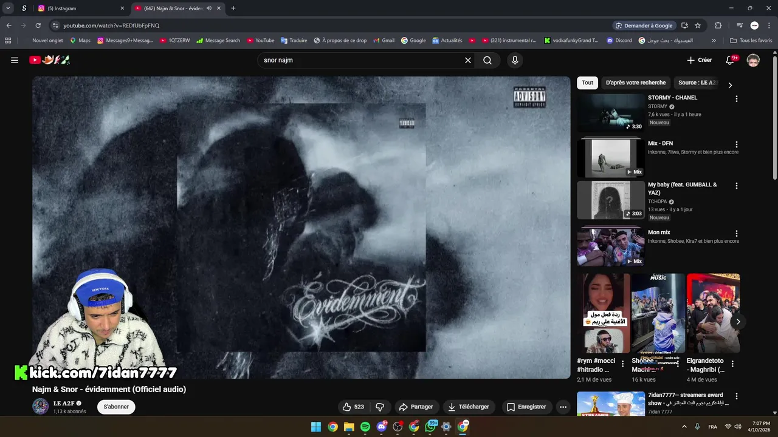
Task: Click Demander à Google button
Action: [644, 25]
